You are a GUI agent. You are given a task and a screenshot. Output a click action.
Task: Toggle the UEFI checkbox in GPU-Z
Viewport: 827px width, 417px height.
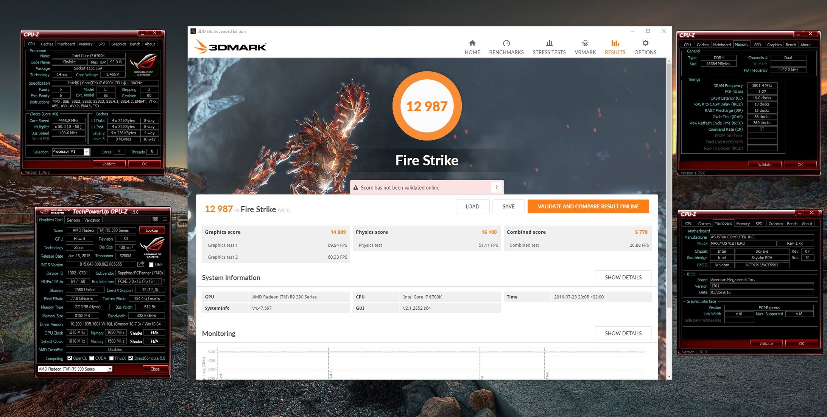151,264
